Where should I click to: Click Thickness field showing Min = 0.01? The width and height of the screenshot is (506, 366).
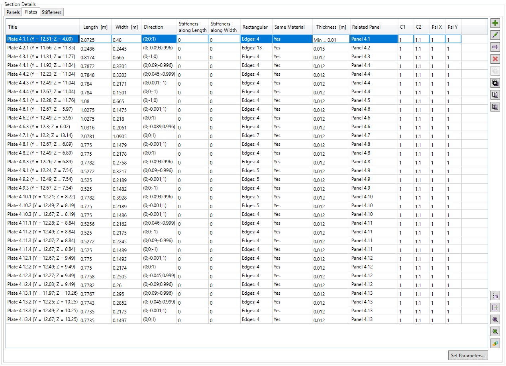331,39
